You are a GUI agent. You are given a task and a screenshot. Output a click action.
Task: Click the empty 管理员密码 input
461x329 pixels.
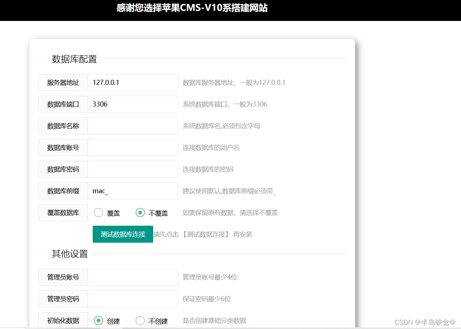(133, 299)
